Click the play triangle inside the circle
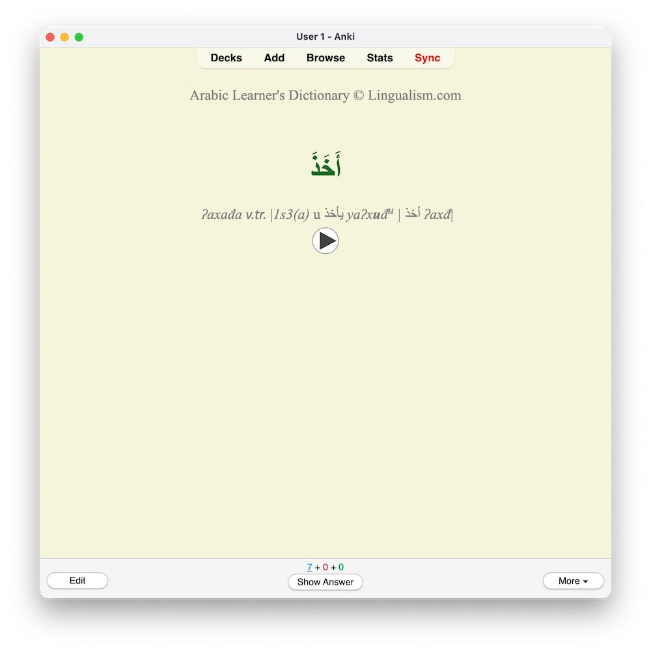 click(x=325, y=240)
